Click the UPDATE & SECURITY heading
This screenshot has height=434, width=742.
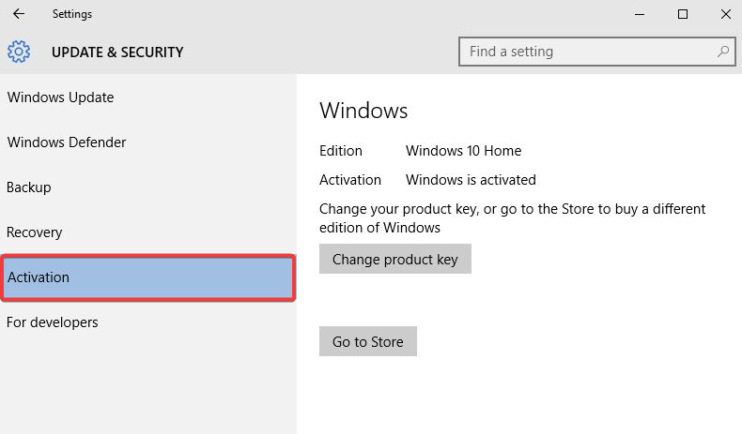tap(117, 52)
